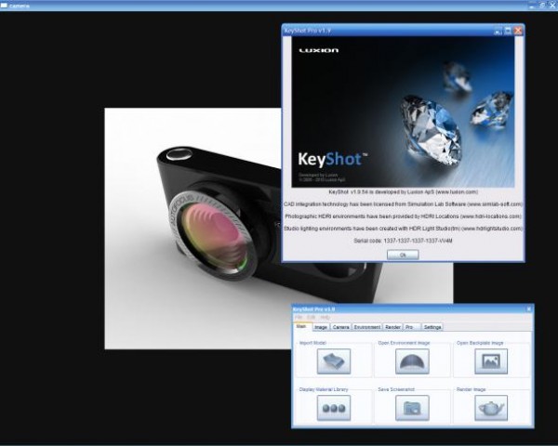Open the Edit menu in KeyShot panel
The width and height of the screenshot is (558, 446).
(311, 317)
